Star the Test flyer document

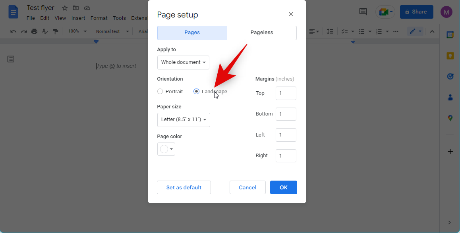65,8
